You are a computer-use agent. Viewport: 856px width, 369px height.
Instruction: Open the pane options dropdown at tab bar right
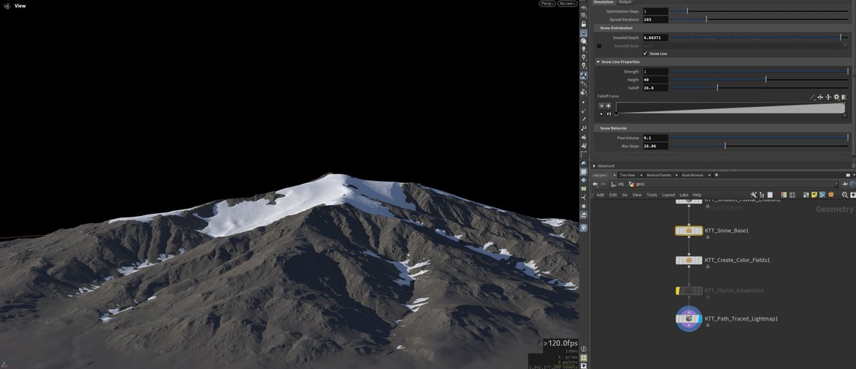(x=855, y=175)
